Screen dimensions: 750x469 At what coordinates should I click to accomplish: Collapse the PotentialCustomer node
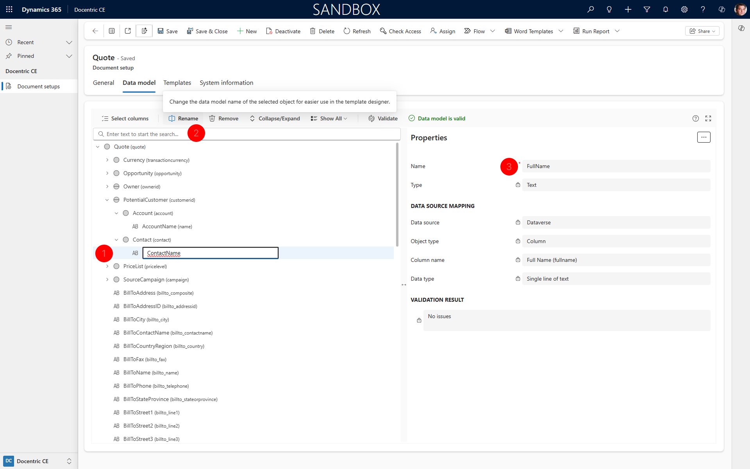coord(107,200)
